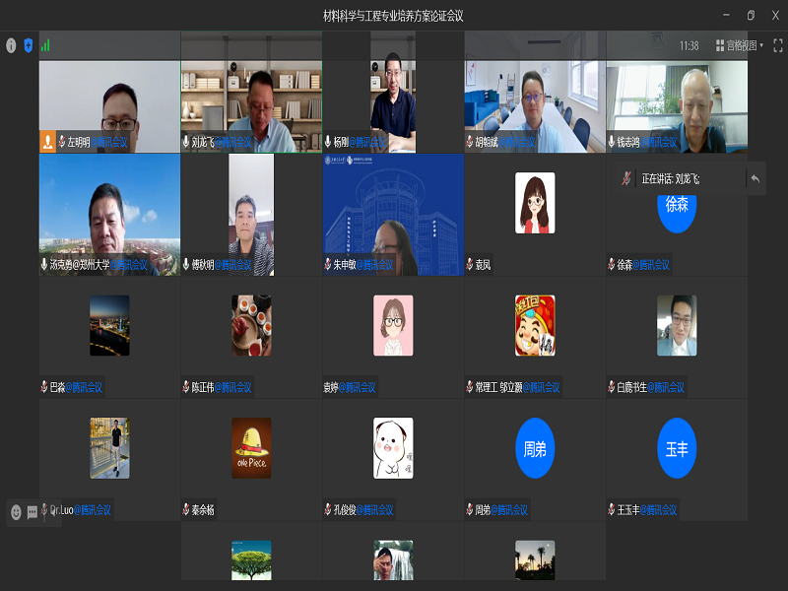Image resolution: width=788 pixels, height=591 pixels.
Task: Click the name label 袁婷@腾讯会议
Action: click(350, 387)
